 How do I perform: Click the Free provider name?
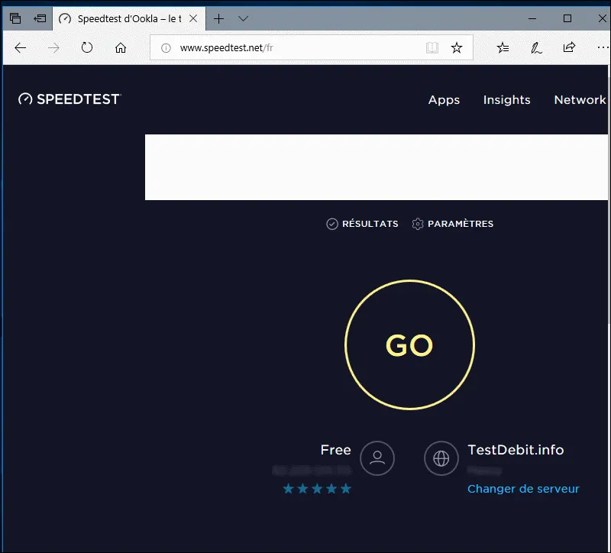(x=335, y=450)
